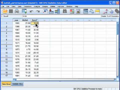Select cases toolbar icon

tap(97, 11)
